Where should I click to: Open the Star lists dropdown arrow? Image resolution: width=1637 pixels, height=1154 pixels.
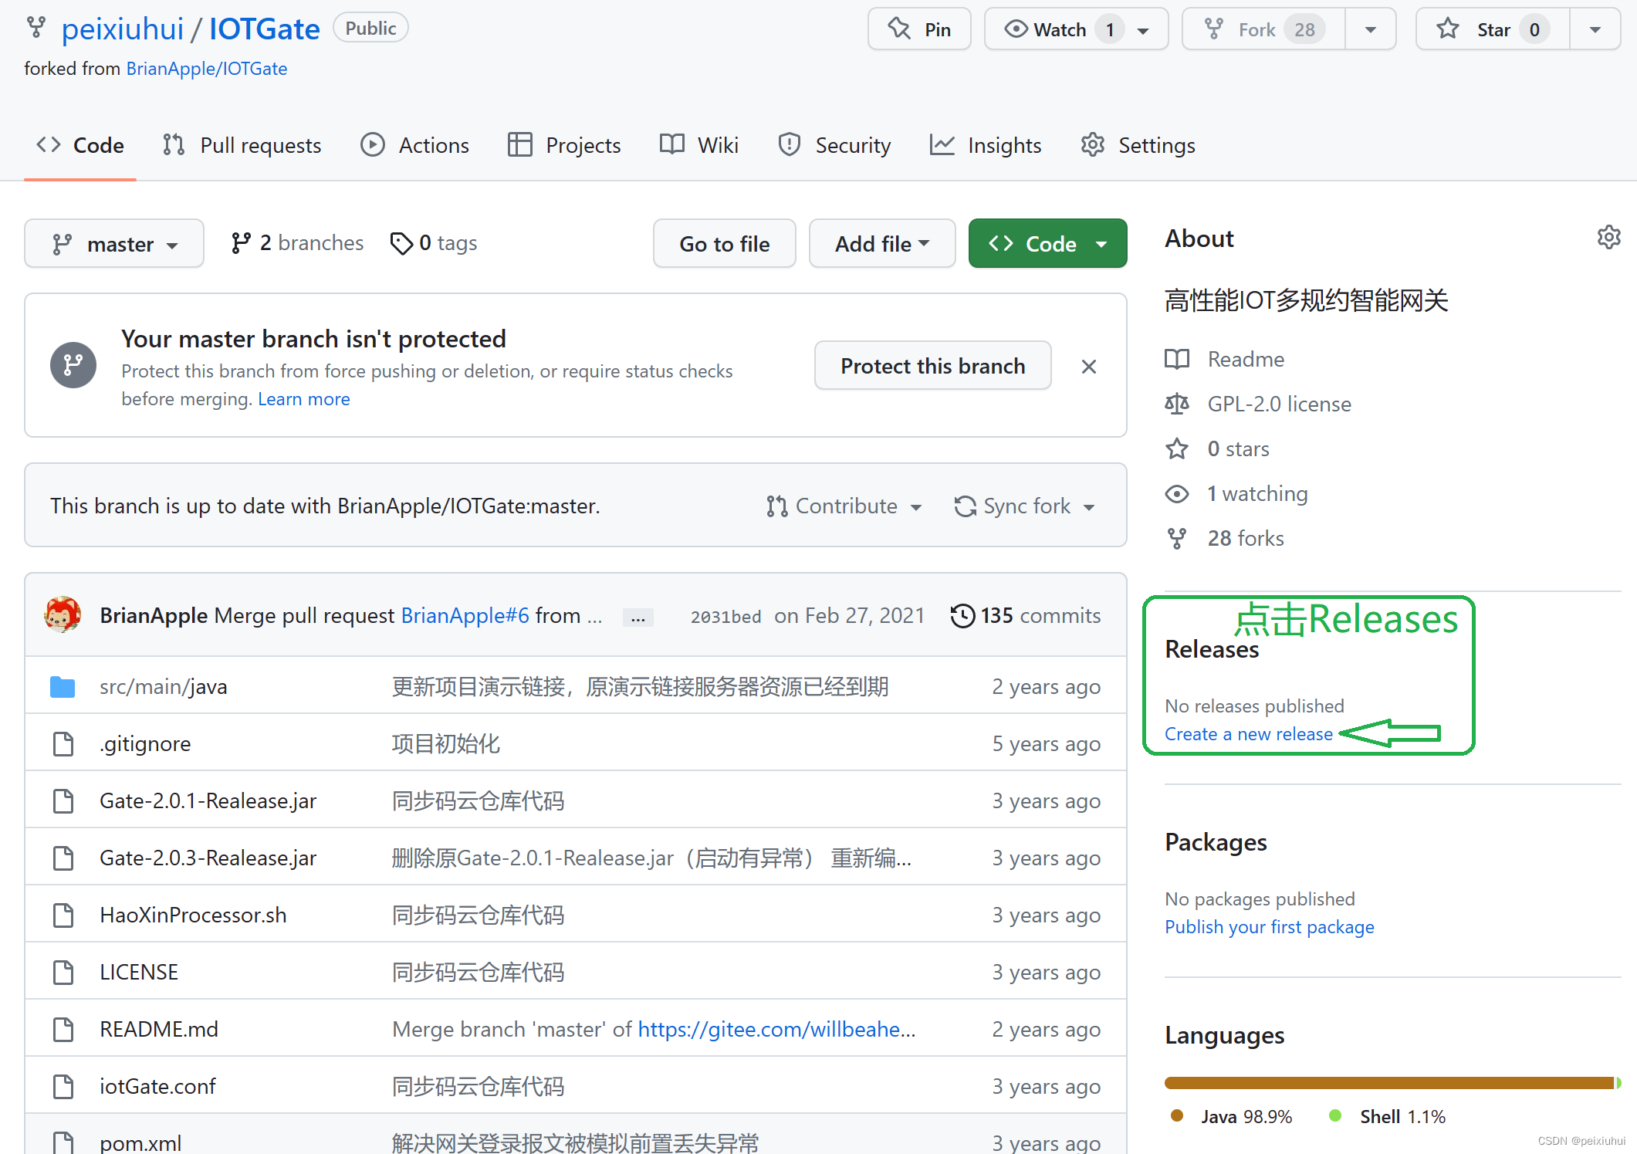tap(1595, 29)
